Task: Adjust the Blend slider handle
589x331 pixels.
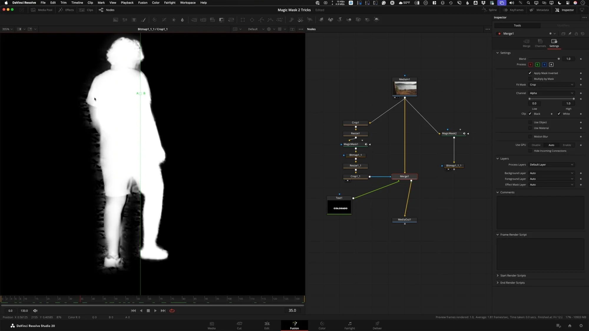Action: click(x=559, y=59)
